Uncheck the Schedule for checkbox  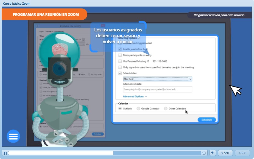click(x=120, y=73)
